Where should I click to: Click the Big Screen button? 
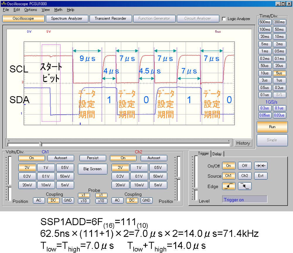click(93, 169)
